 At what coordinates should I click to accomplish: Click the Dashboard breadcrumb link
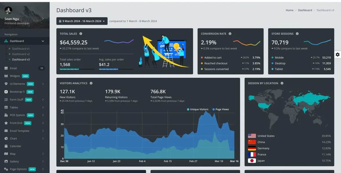click(305, 10)
